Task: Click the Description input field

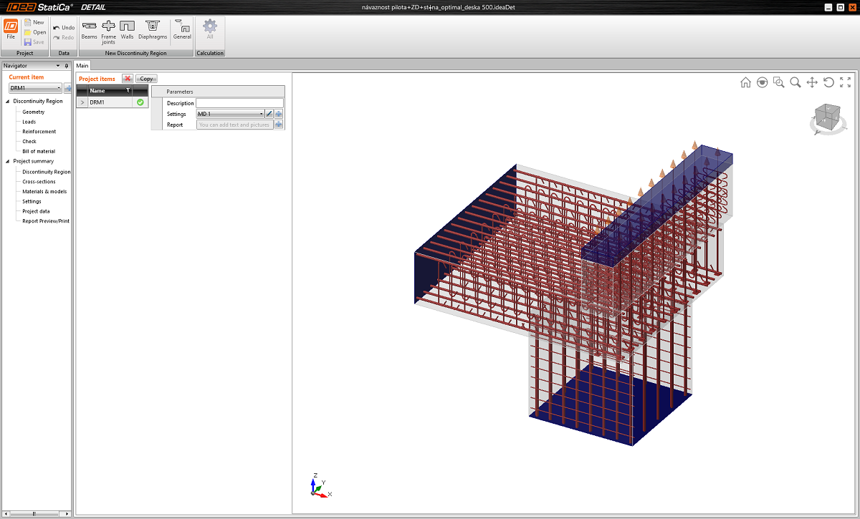Action: [x=239, y=103]
